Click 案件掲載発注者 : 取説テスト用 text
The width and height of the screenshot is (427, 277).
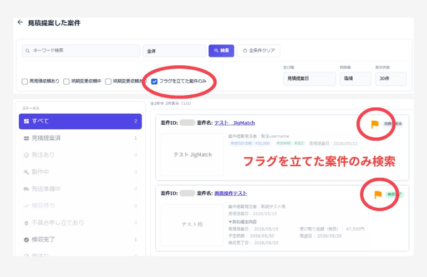(x=257, y=207)
